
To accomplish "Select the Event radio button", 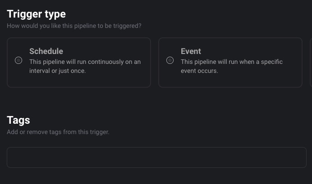I will click(x=170, y=60).
